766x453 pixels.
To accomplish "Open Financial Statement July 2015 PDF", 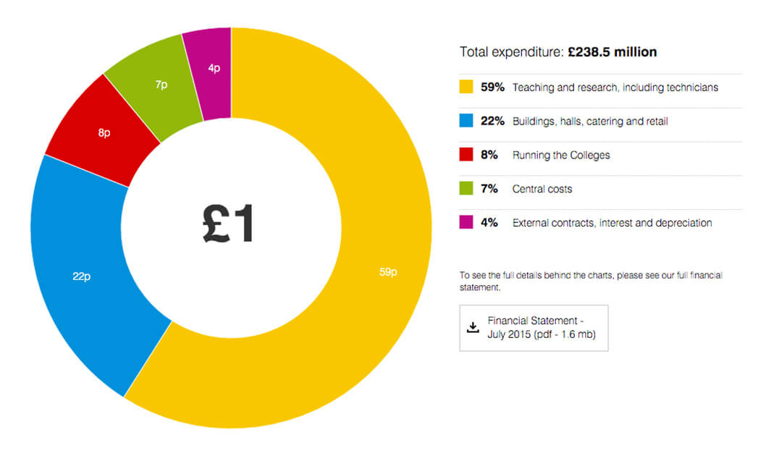I will point(541,328).
